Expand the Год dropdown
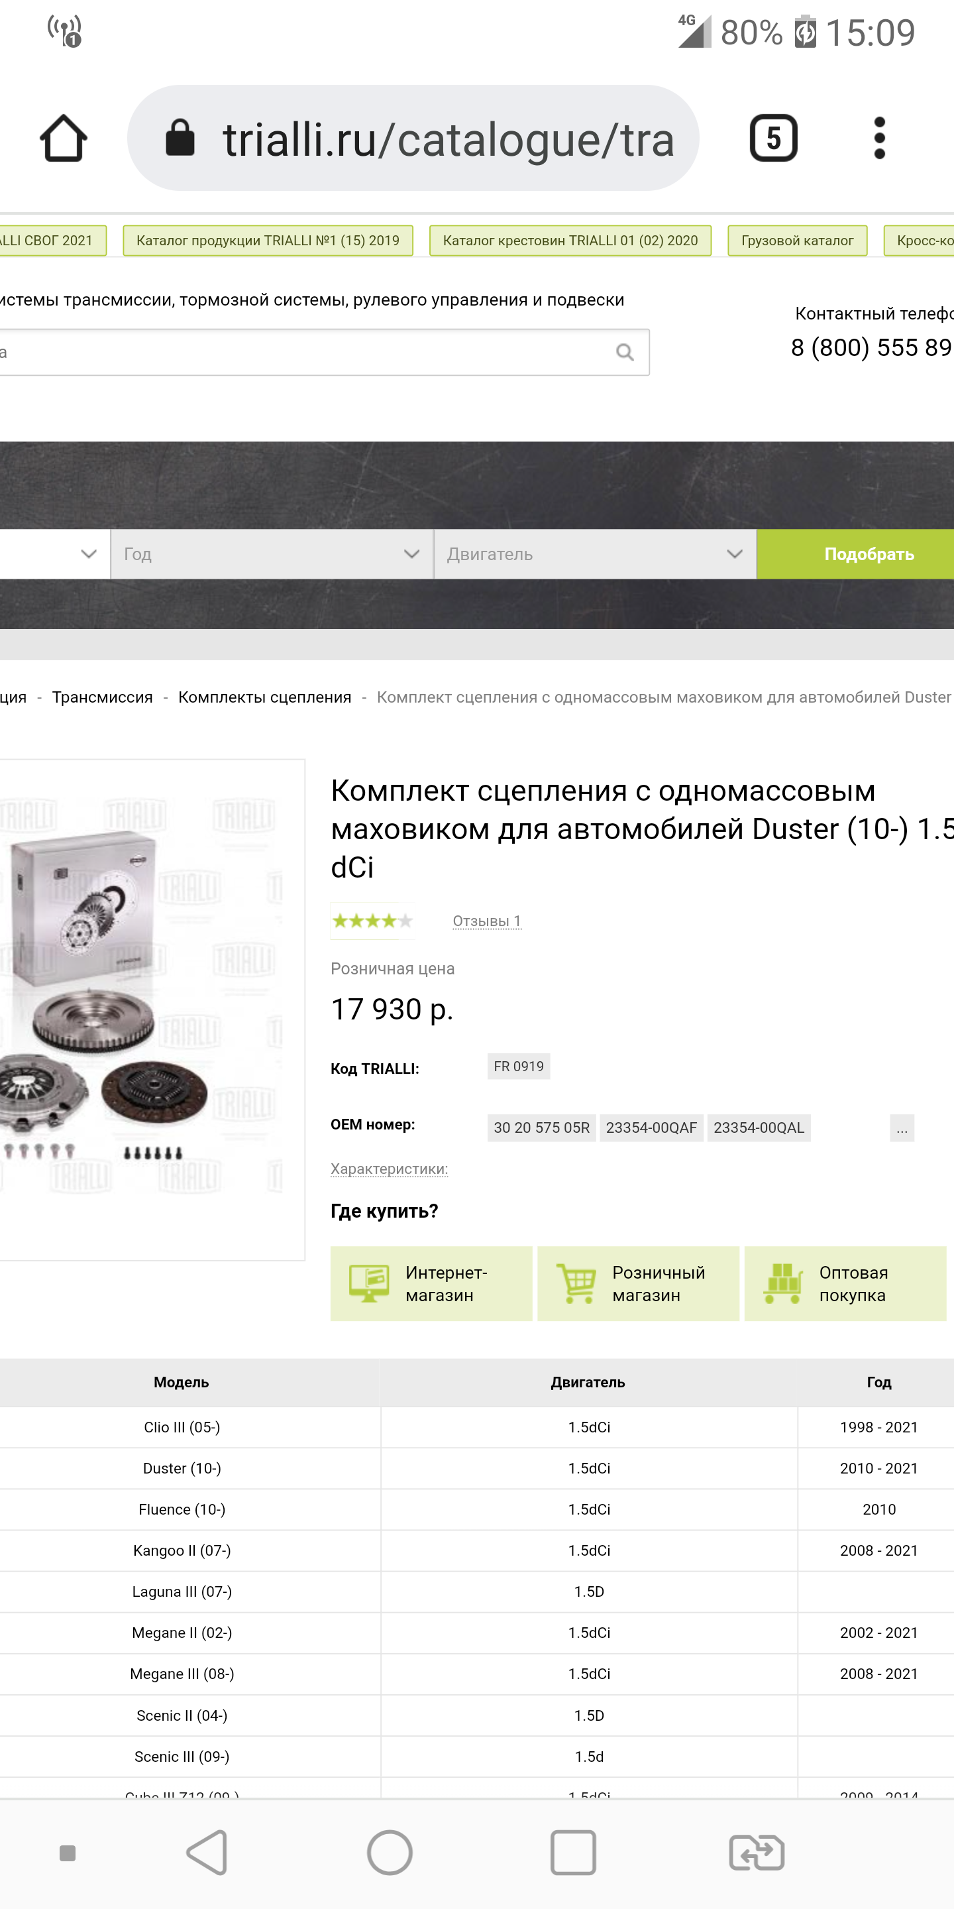Viewport: 954px width, 1909px height. coord(272,553)
